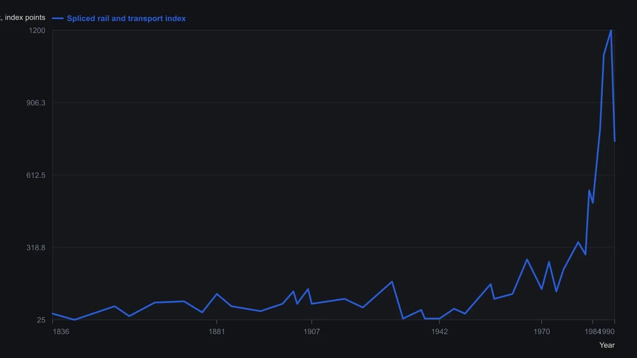This screenshot has height=358, width=637.
Task: Click the final data point of the line
Action: tap(614, 141)
